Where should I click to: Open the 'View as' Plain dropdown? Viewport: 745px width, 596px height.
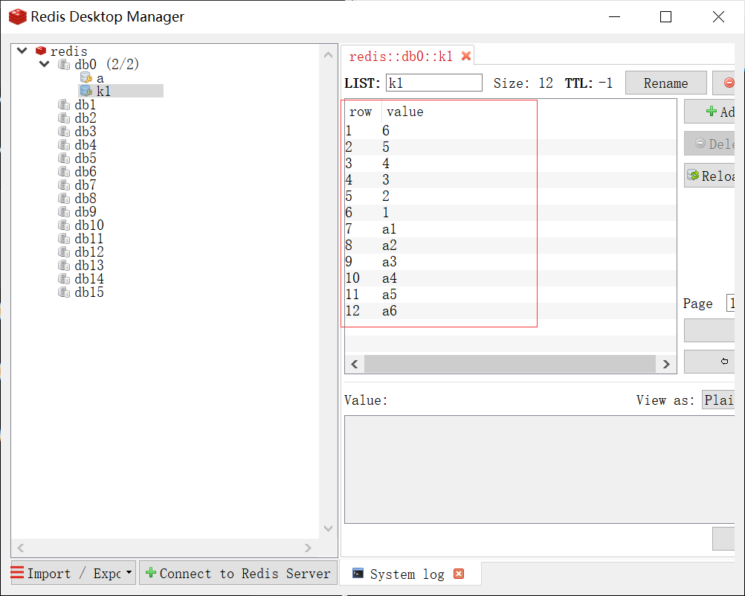pyautogui.click(x=719, y=400)
